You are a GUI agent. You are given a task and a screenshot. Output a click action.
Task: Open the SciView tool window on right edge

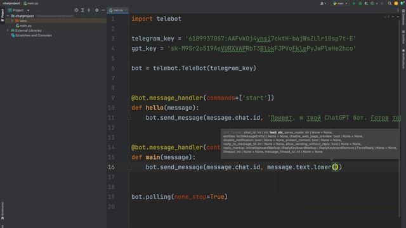click(403, 37)
